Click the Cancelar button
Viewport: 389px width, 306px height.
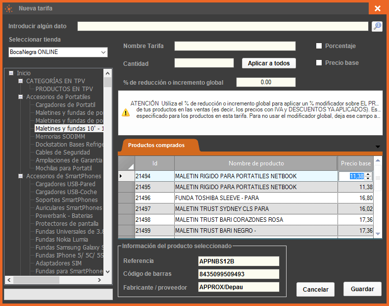point(316,289)
